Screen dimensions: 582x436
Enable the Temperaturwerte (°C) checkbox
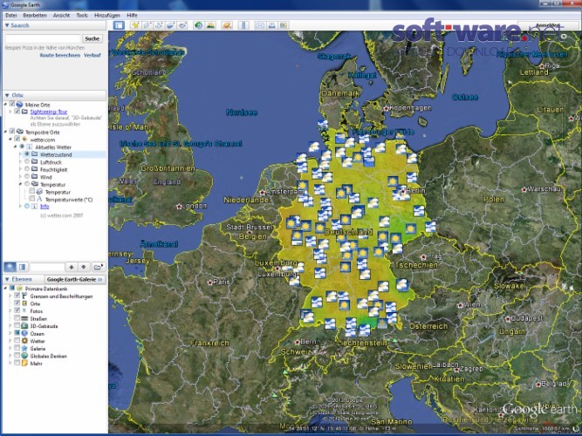point(32,199)
